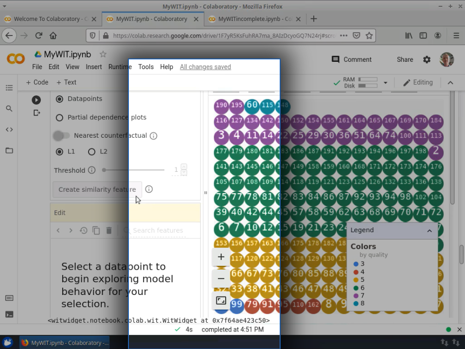Click All changes saved link

(205, 67)
